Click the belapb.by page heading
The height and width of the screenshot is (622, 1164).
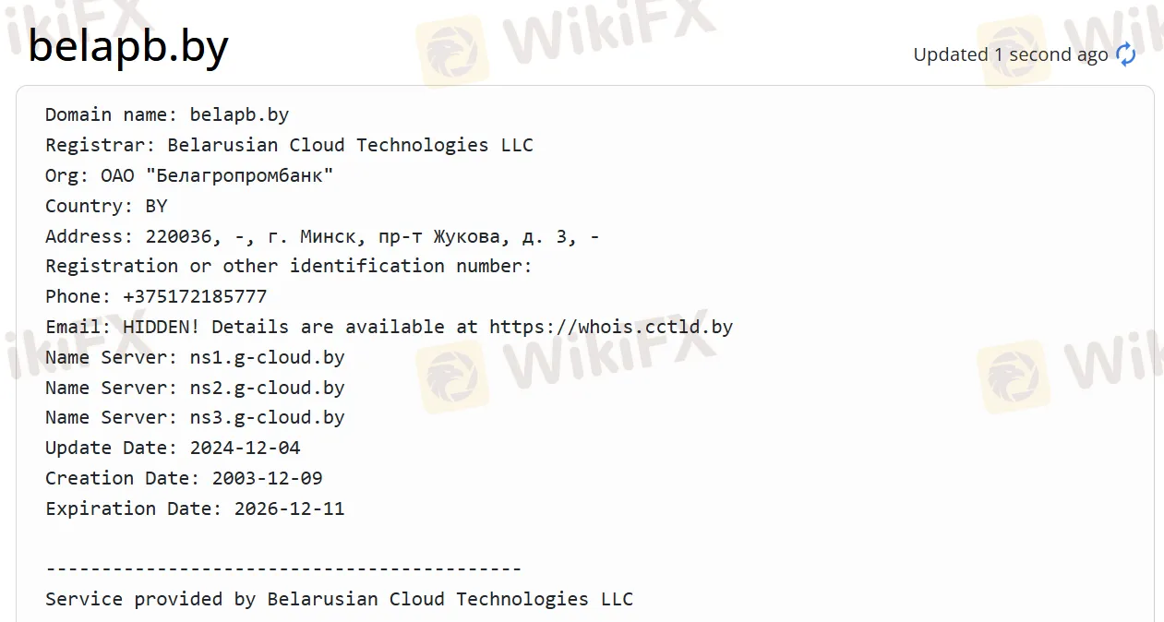click(128, 46)
